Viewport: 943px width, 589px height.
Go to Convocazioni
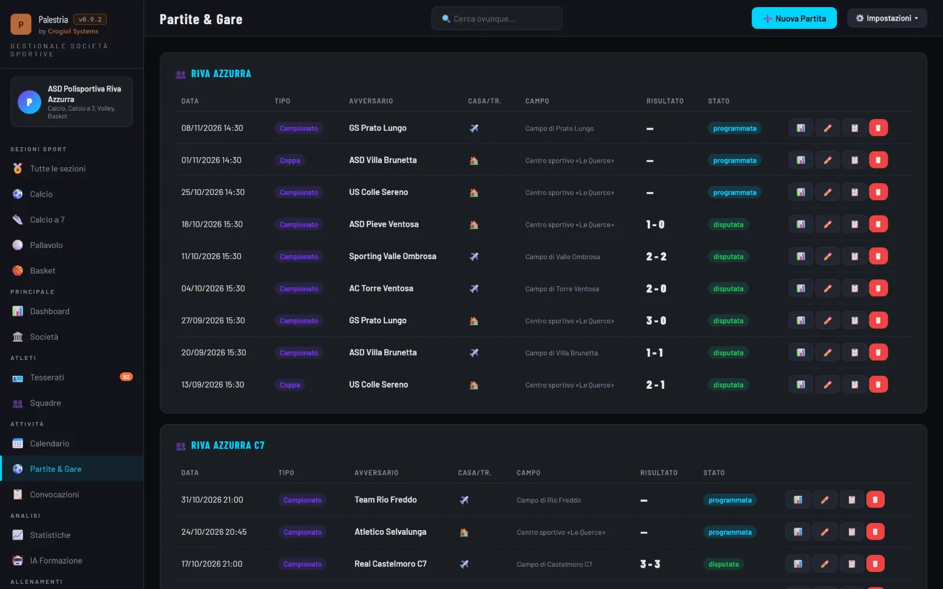pyautogui.click(x=72, y=495)
